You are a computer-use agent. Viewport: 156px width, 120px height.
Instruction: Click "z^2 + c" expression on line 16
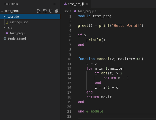[x=111, y=87]
